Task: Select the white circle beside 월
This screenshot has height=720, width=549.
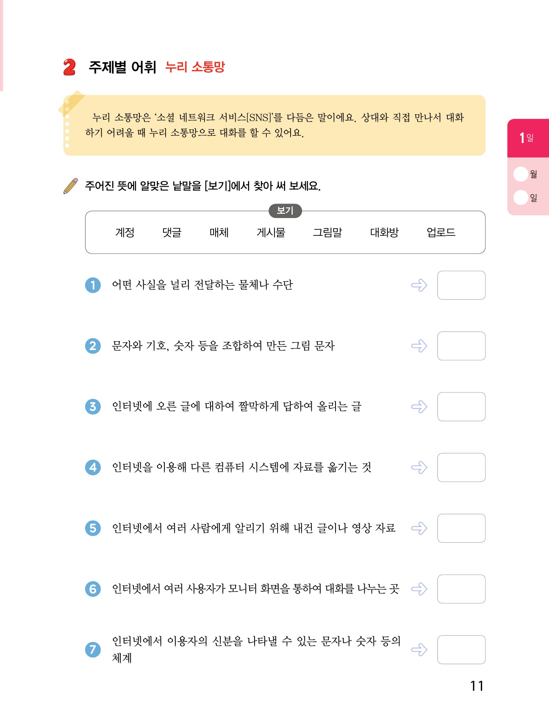Action: point(520,174)
